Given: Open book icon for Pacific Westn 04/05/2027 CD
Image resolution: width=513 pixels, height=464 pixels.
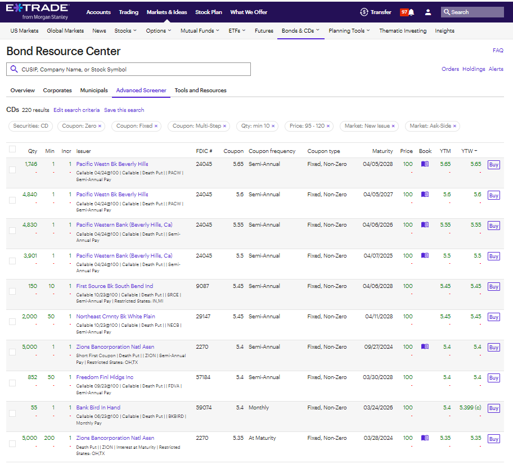Looking at the screenshot, I should pos(425,195).
